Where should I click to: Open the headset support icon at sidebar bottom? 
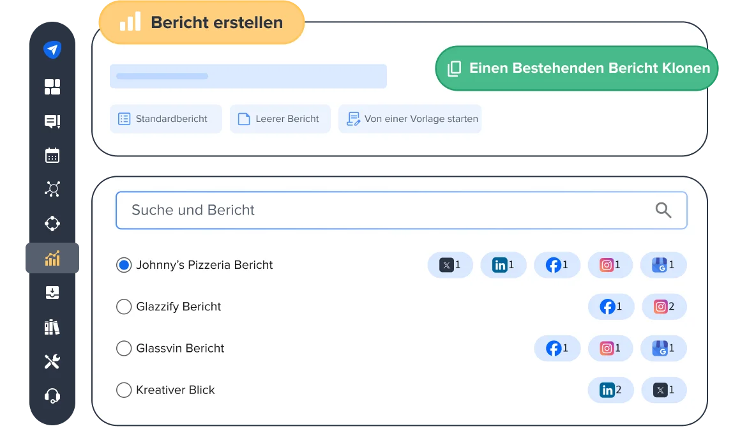coord(52,397)
